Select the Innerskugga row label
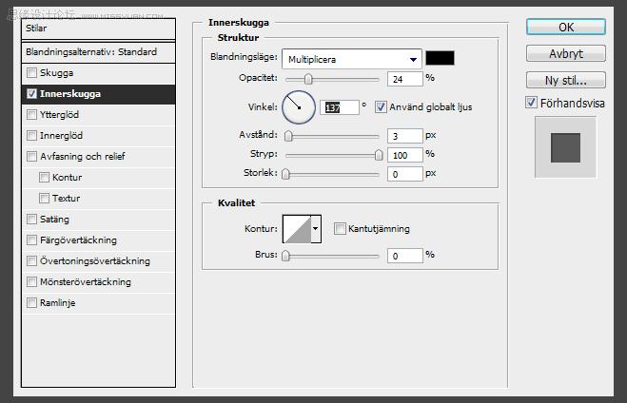The height and width of the screenshot is (403, 627). pyautogui.click(x=70, y=94)
